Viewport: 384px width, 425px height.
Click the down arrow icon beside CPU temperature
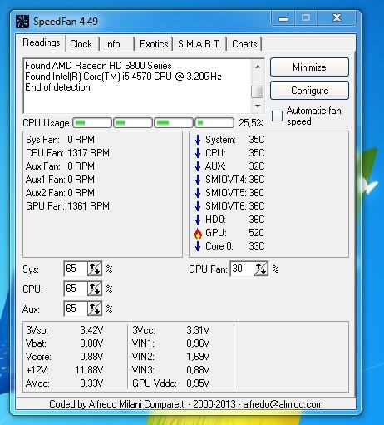click(198, 153)
